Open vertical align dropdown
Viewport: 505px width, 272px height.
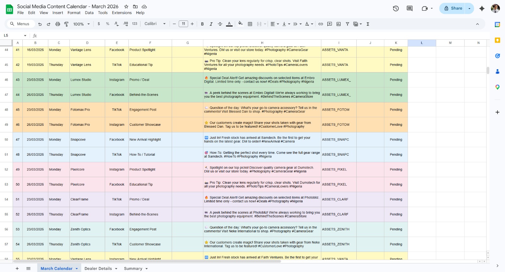[286, 24]
